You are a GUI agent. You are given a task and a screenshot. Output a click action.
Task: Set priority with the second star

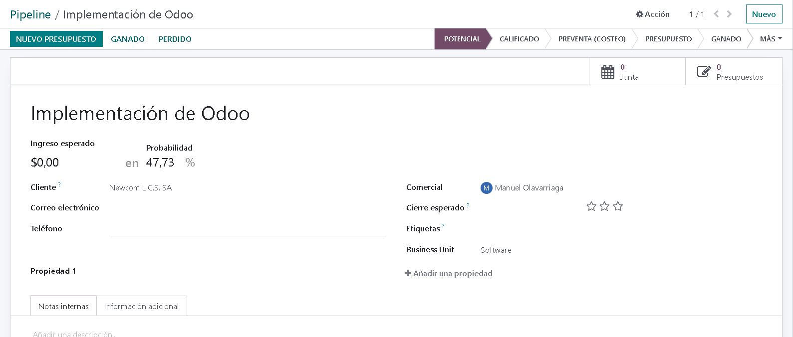point(604,206)
